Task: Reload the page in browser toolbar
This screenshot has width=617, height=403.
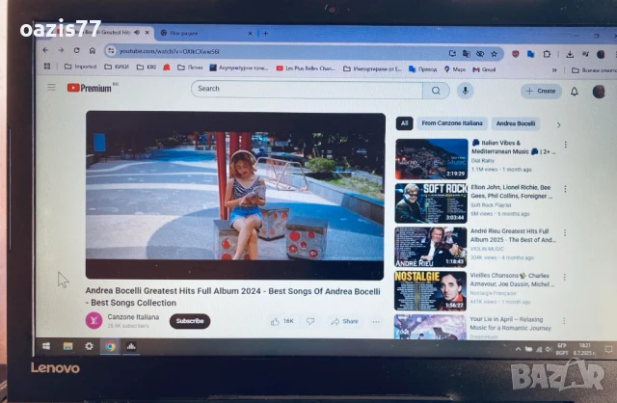Action: (77, 50)
